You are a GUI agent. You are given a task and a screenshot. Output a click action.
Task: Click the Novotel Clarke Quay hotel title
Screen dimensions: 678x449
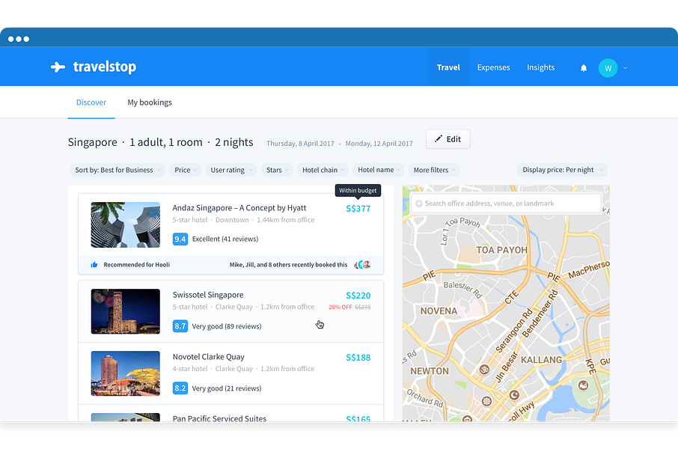(209, 357)
